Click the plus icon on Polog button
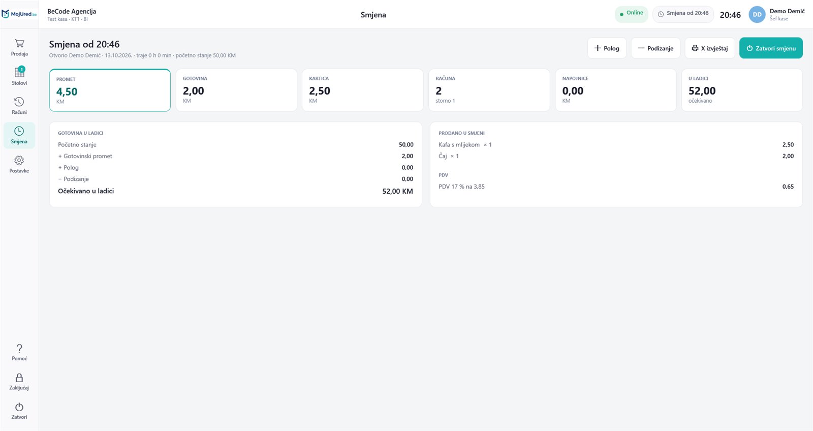The width and height of the screenshot is (813, 431). point(598,48)
